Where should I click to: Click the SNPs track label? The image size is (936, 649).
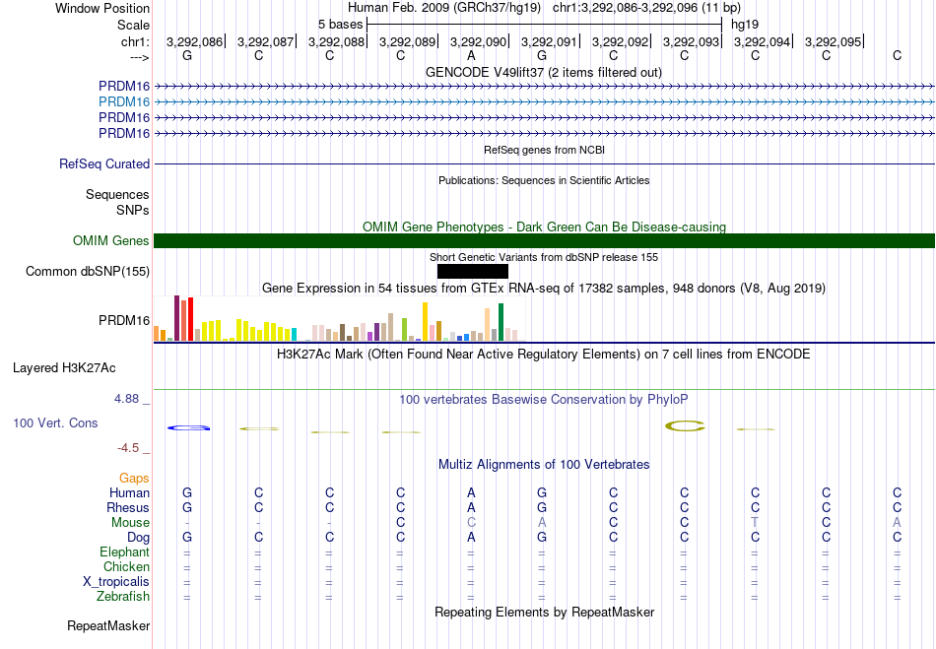133,210
